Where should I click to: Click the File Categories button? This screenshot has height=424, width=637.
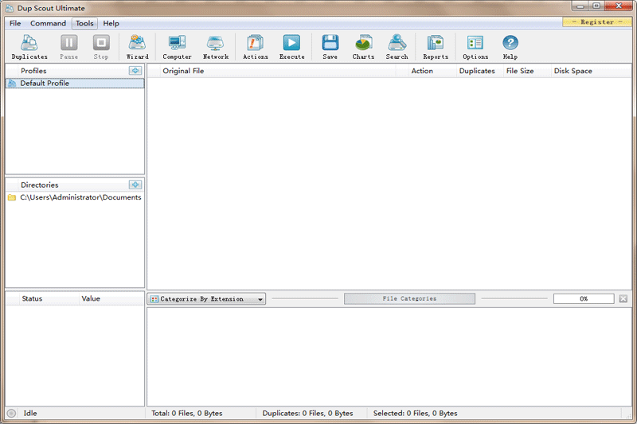click(409, 299)
